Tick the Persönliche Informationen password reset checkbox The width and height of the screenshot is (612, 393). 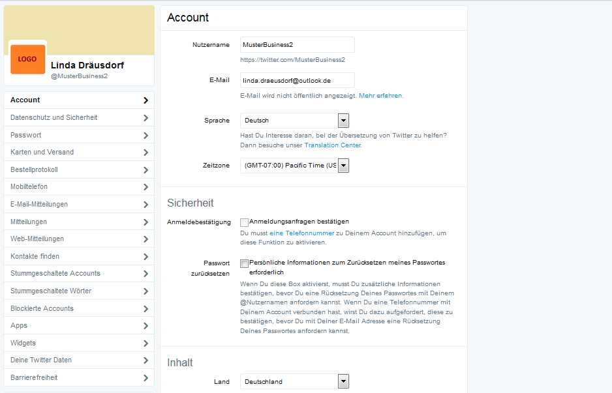pyautogui.click(x=244, y=263)
